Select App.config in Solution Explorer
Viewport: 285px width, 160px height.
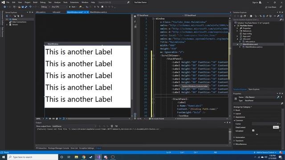(247, 34)
